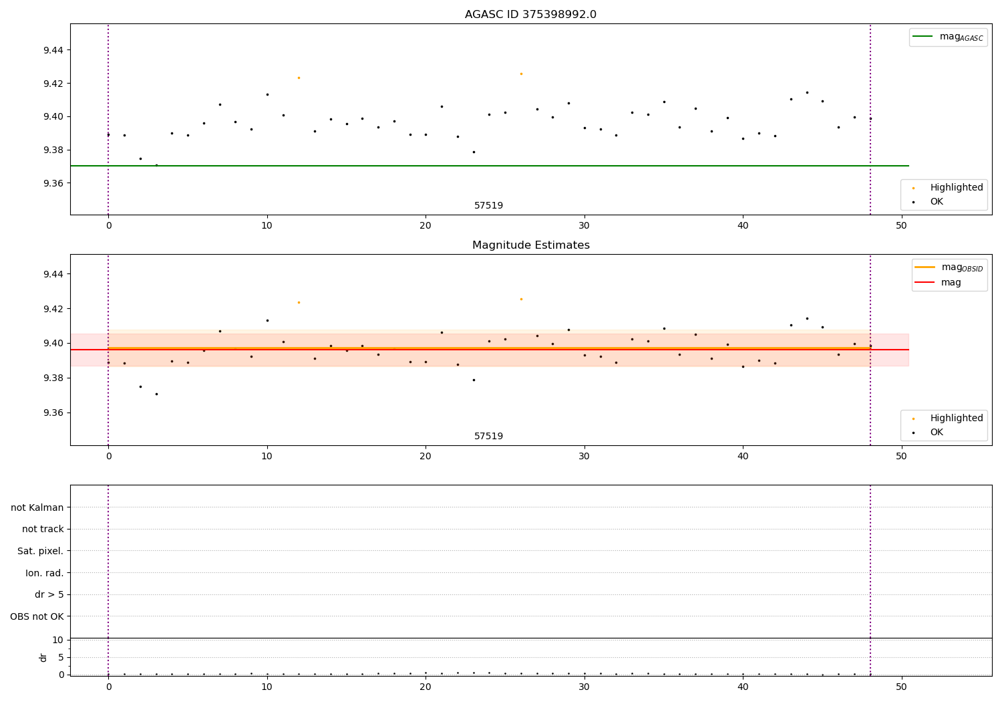Click the Ion. rad. axis label
1002x702 pixels.
(x=45, y=573)
